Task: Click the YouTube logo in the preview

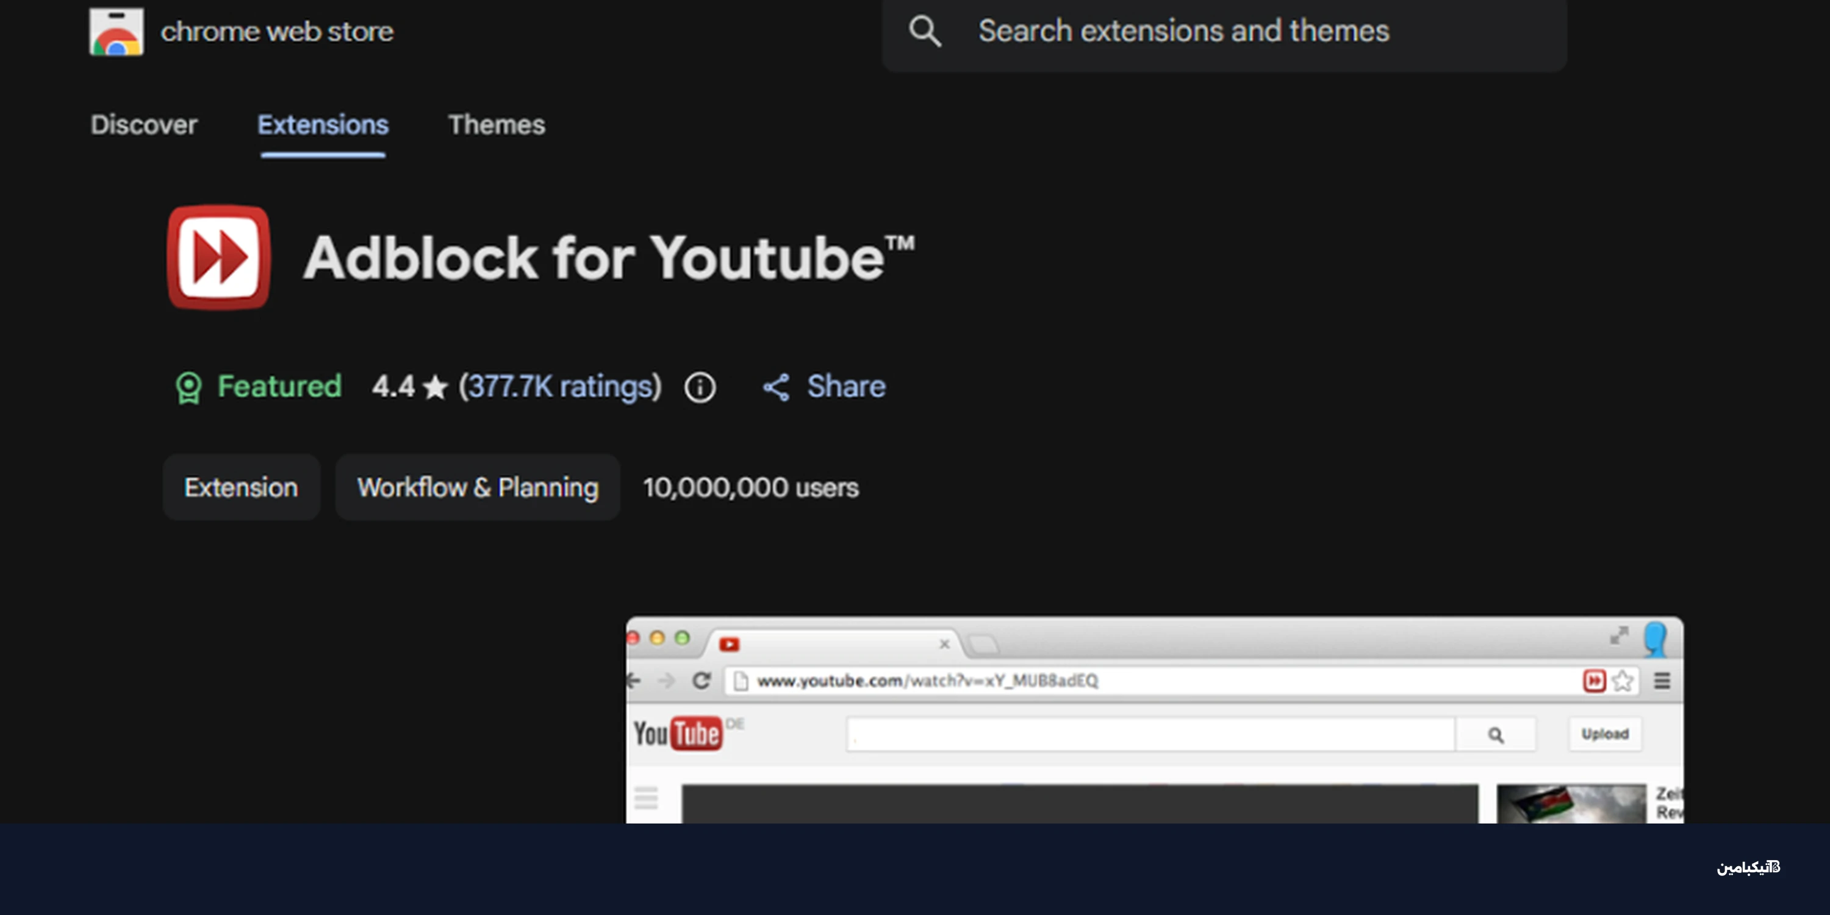Action: 678,734
